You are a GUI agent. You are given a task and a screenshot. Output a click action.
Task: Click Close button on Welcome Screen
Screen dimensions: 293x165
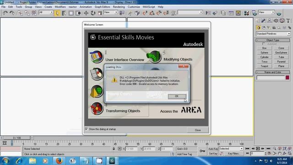pos(198,130)
